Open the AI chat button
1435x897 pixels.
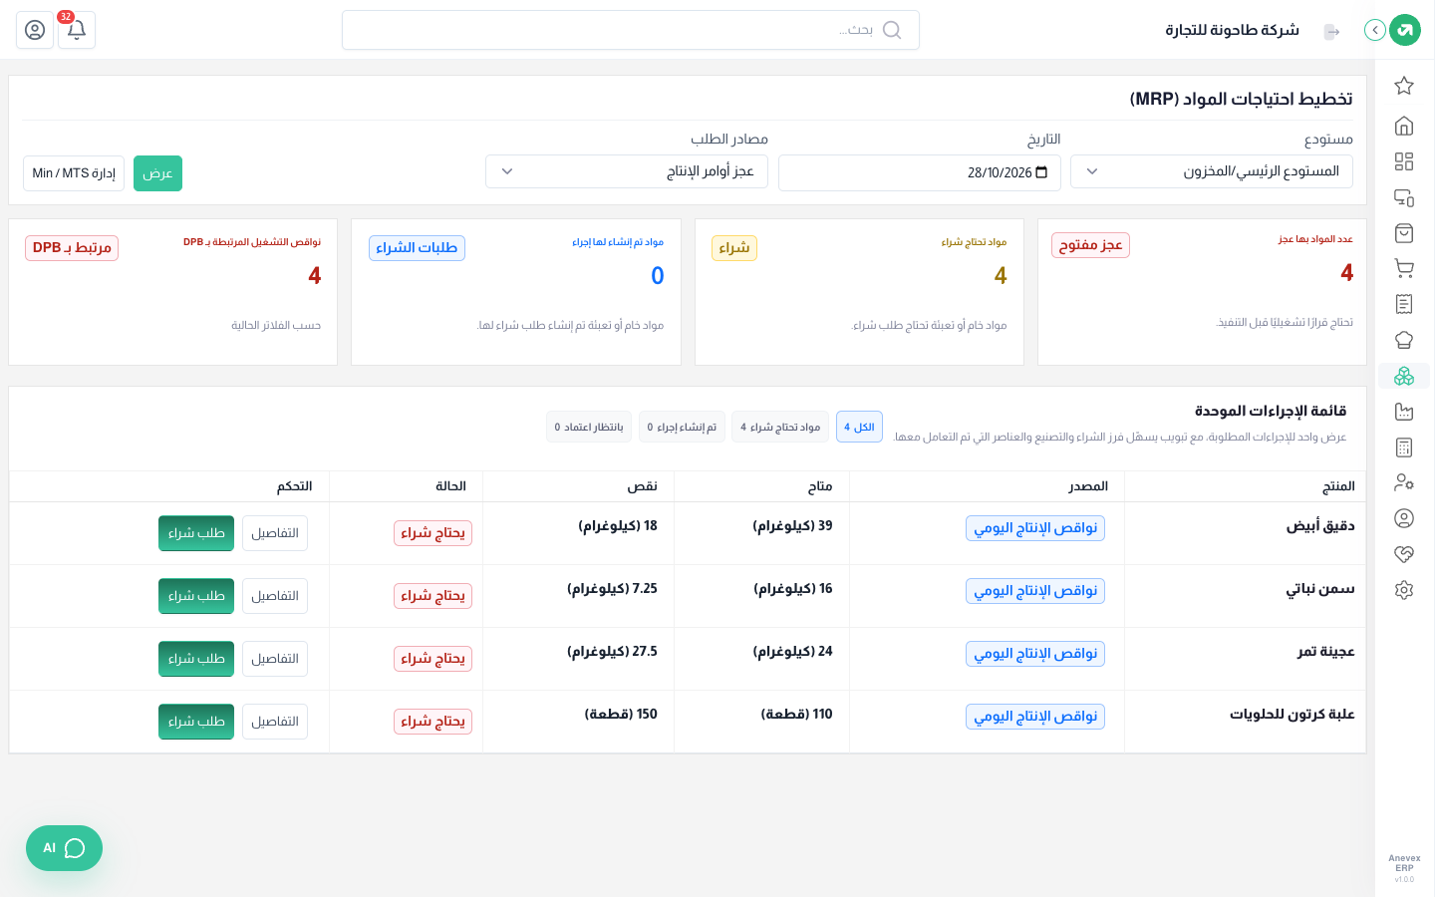coord(64,848)
